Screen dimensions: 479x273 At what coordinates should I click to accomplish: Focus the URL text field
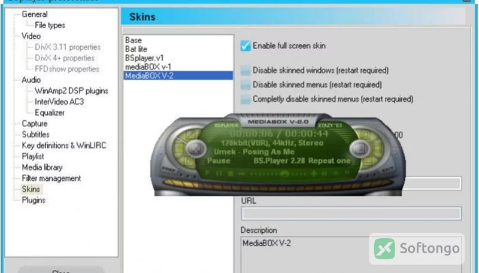tap(351, 214)
